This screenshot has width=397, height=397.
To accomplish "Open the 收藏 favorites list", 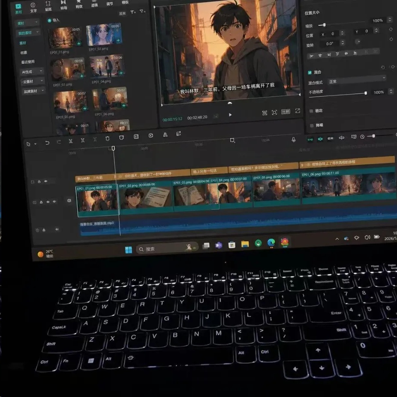I will (24, 52).
